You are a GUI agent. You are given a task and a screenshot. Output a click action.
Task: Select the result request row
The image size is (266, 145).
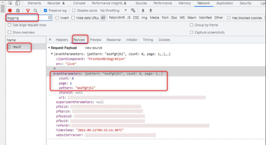pos(26,47)
